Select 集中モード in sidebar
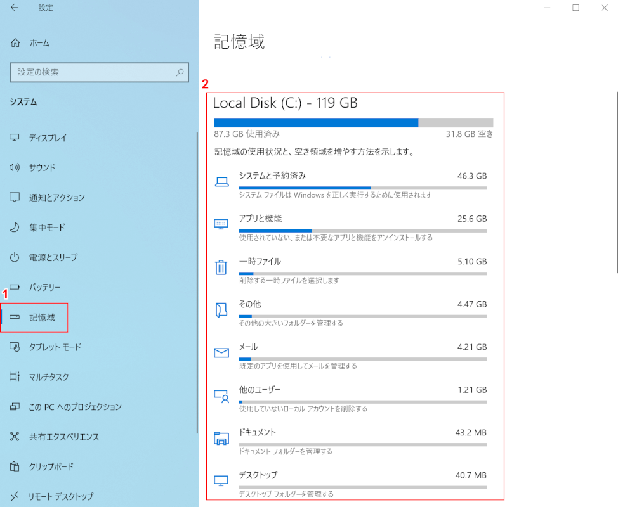Screen dimensions: 618x507 click(47, 228)
